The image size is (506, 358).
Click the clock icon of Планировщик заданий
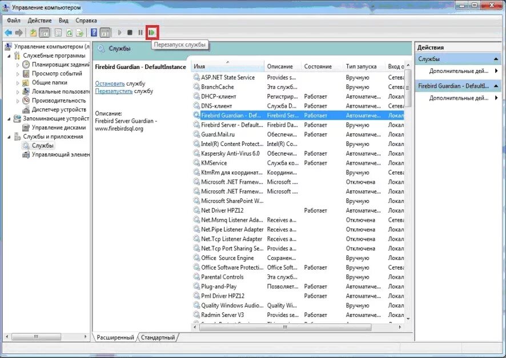(x=26, y=64)
